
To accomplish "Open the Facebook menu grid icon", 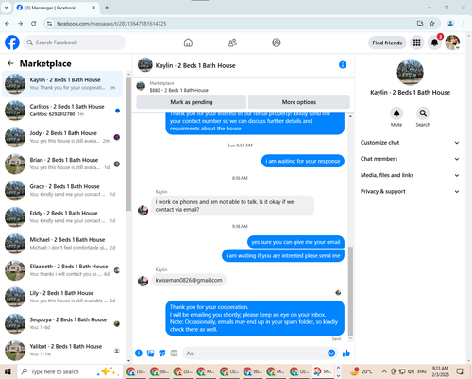I will (x=417, y=43).
